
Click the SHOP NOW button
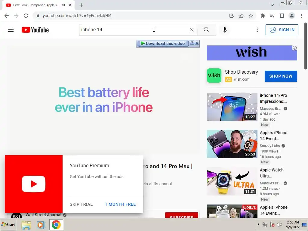click(x=281, y=76)
